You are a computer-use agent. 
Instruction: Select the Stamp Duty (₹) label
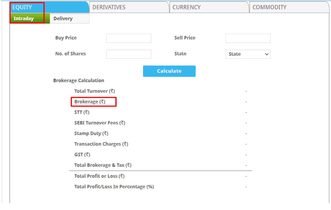[x=91, y=133]
